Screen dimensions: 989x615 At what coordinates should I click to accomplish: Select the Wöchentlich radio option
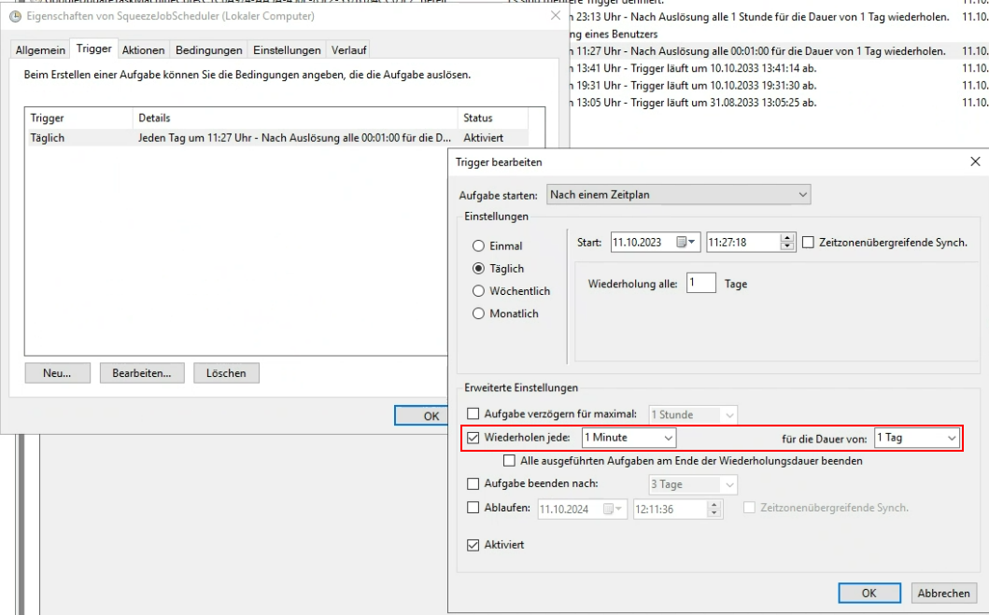pyautogui.click(x=479, y=291)
